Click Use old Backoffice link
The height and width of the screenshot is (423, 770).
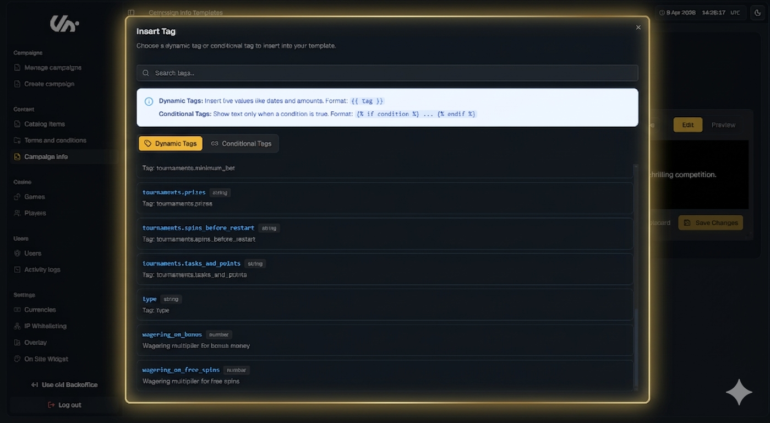(64, 385)
